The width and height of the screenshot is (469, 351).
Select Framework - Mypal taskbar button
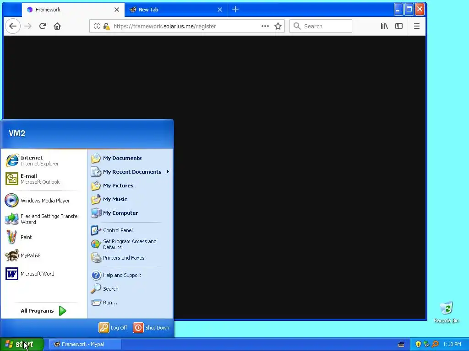pyautogui.click(x=85, y=345)
